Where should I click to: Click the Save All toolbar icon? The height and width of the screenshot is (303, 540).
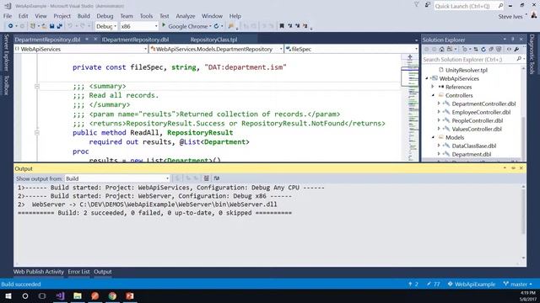60,26
